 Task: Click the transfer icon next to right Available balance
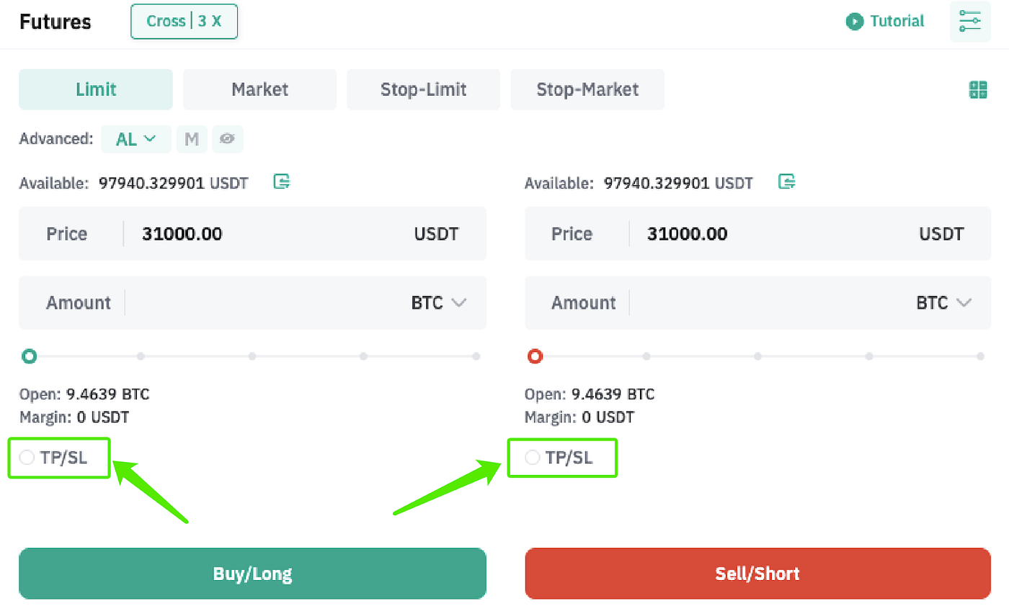(787, 181)
